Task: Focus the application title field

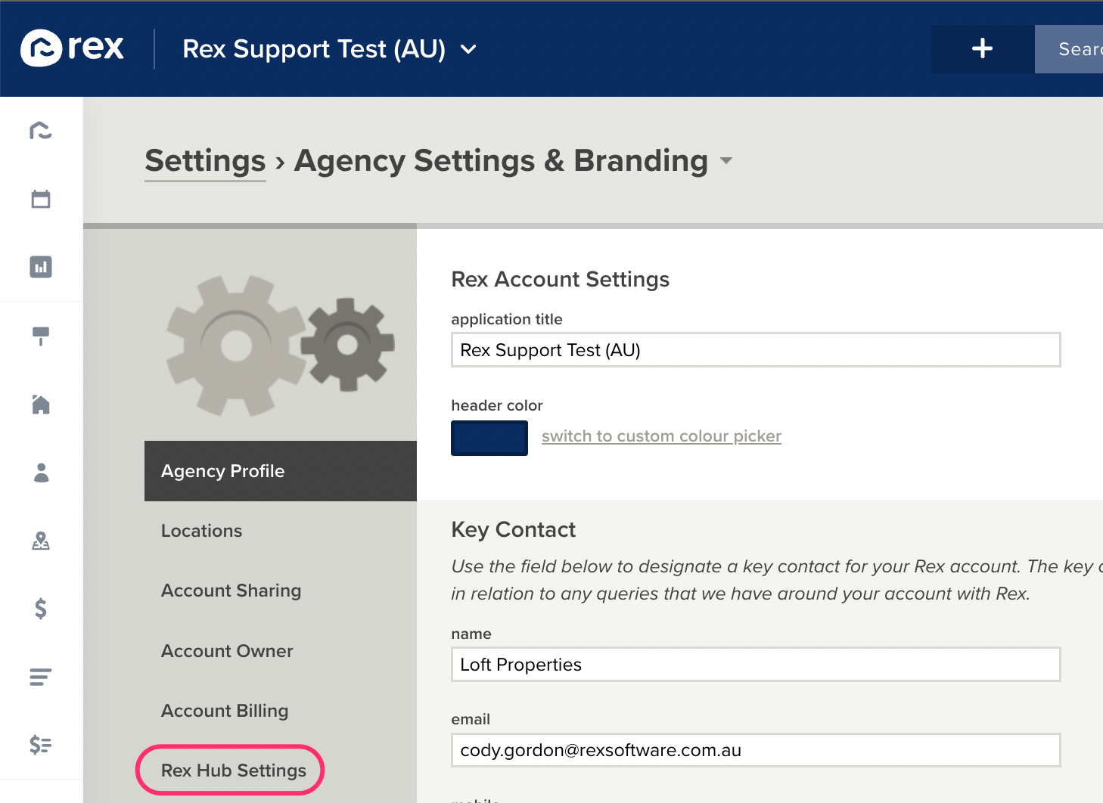Action: (756, 350)
